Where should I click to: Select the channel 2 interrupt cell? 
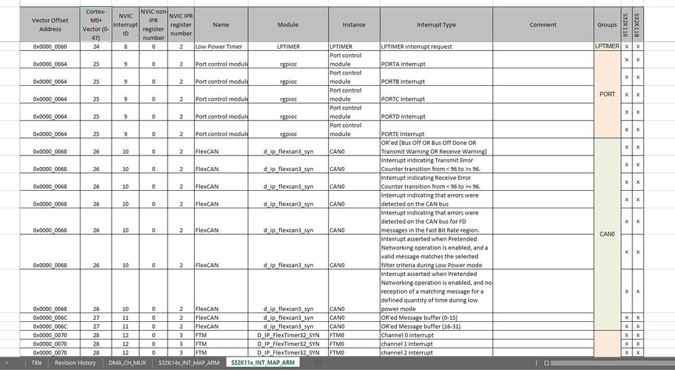point(436,352)
